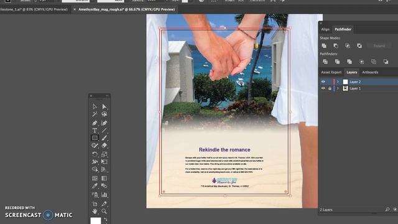Select the Slice tool
398x224 pixels.
(x=104, y=203)
